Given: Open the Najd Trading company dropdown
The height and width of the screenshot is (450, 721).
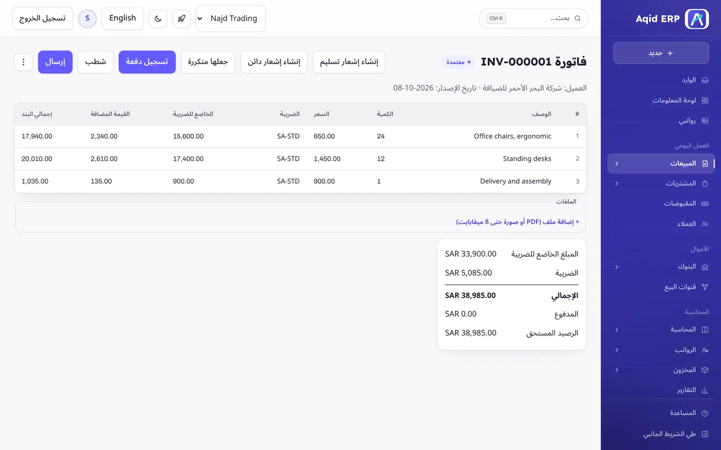Looking at the screenshot, I should click(x=231, y=19).
